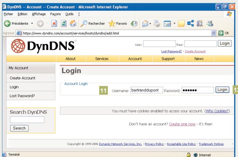This screenshot has height=157, width=238.
Task: Open the Trademark Notices link
Action: [211, 144]
